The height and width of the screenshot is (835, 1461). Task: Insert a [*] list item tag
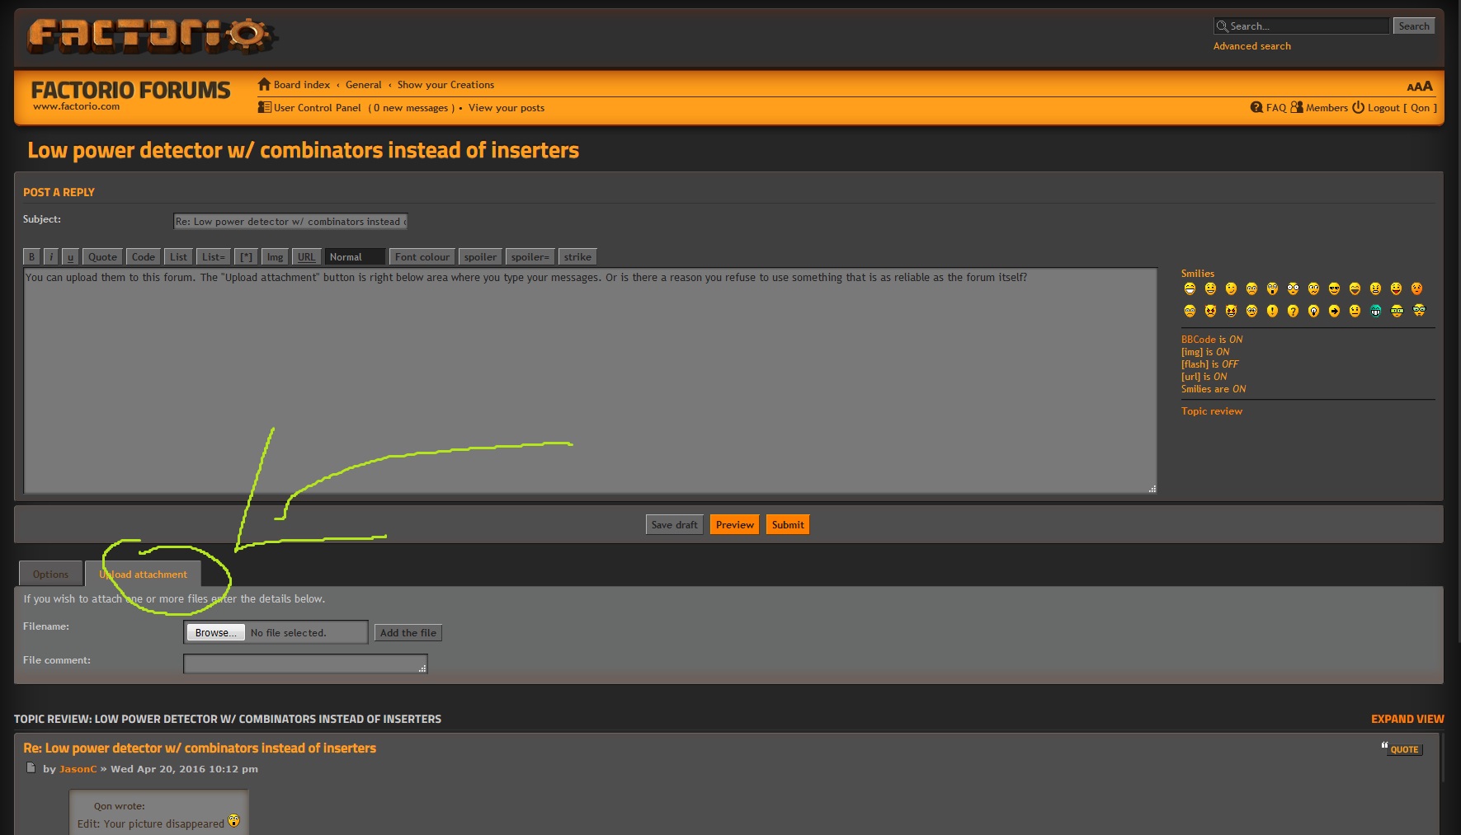click(246, 257)
